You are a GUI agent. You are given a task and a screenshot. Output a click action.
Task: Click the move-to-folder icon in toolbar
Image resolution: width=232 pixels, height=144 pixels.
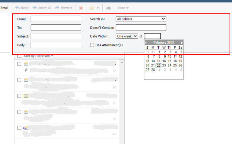click(x=92, y=8)
